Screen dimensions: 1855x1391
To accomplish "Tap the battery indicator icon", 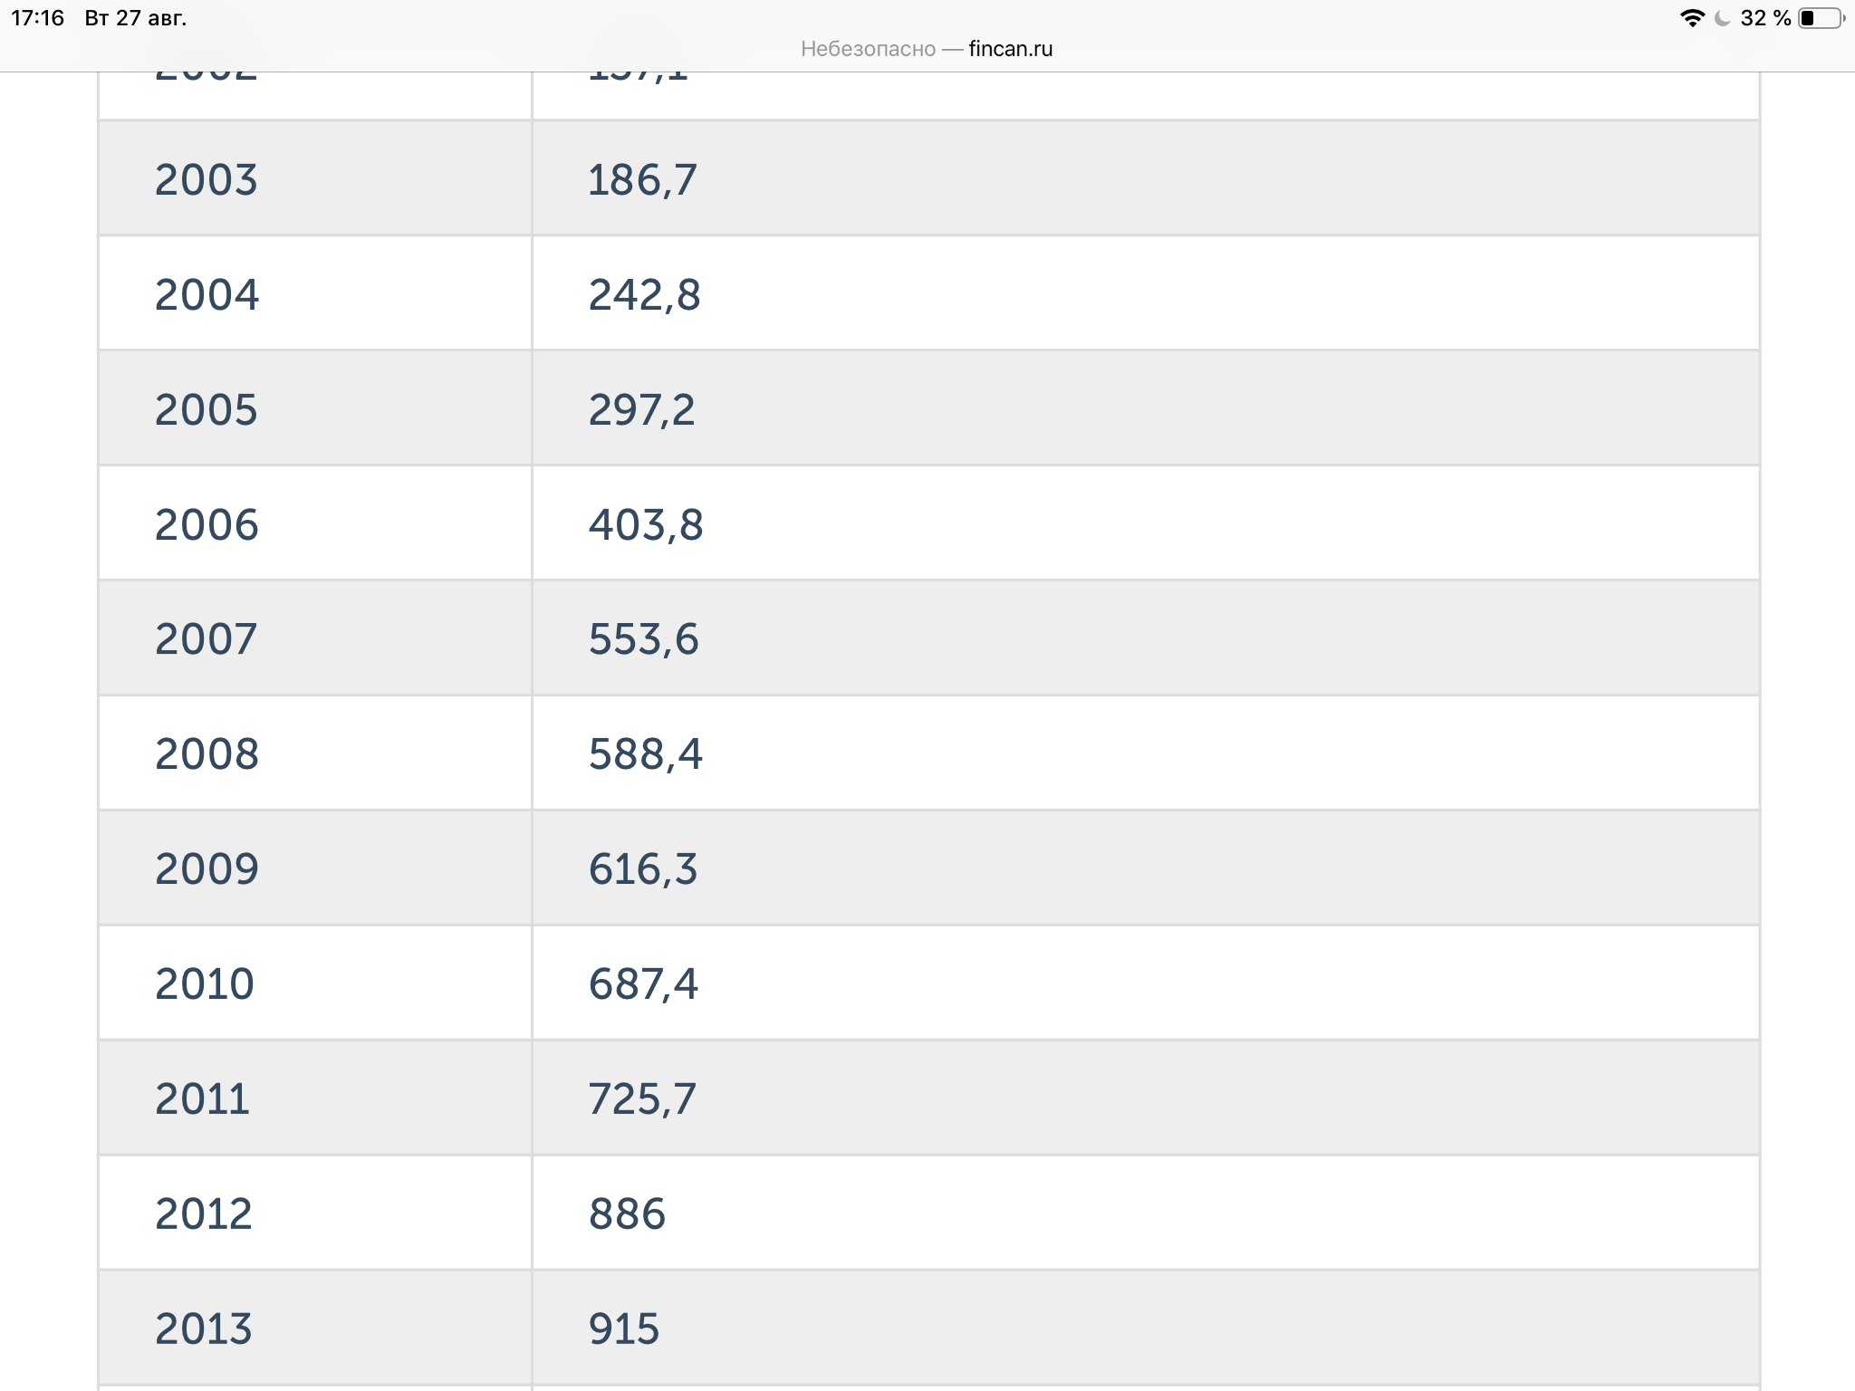I will [1821, 18].
